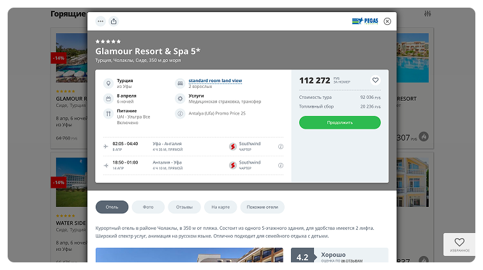Click Southwind logo on the 02:05 flight
The height and width of the screenshot is (270, 483).
[233, 146]
